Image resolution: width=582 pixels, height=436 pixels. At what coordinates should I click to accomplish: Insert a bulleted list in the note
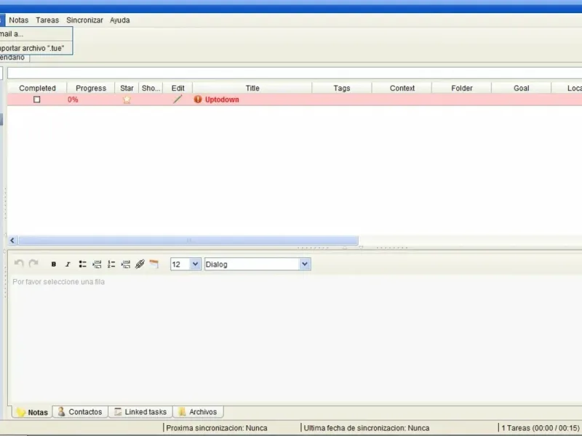pos(82,264)
